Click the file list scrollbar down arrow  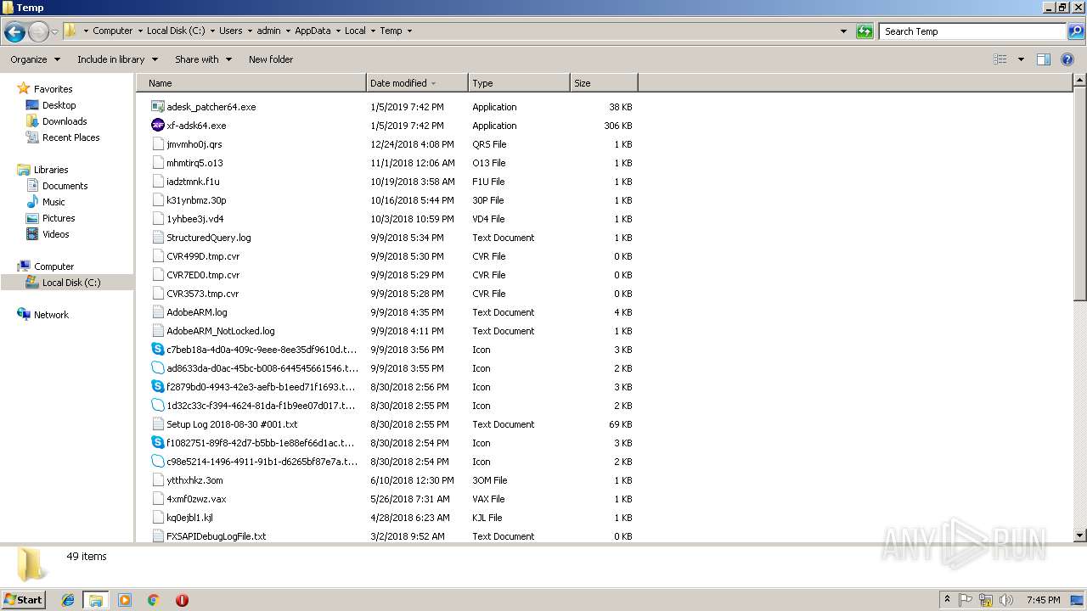point(1080,535)
